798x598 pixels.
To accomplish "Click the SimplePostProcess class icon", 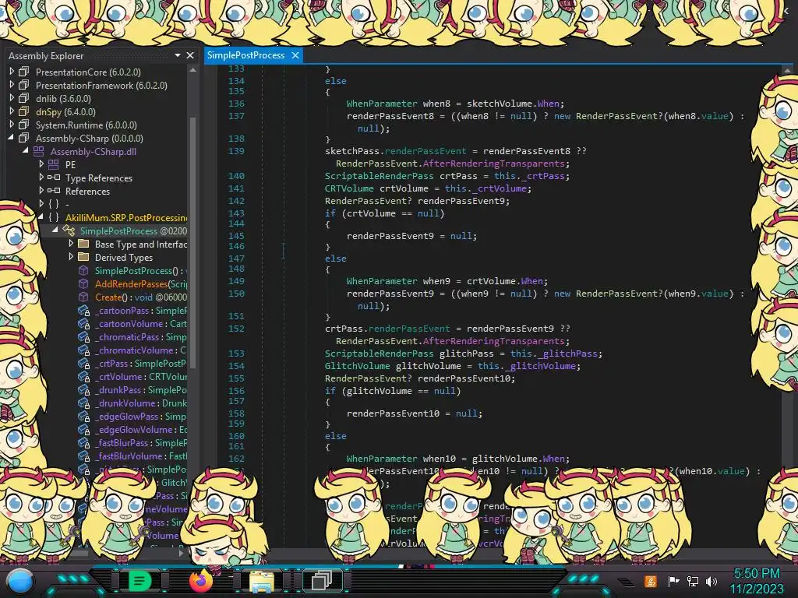I will (x=69, y=230).
